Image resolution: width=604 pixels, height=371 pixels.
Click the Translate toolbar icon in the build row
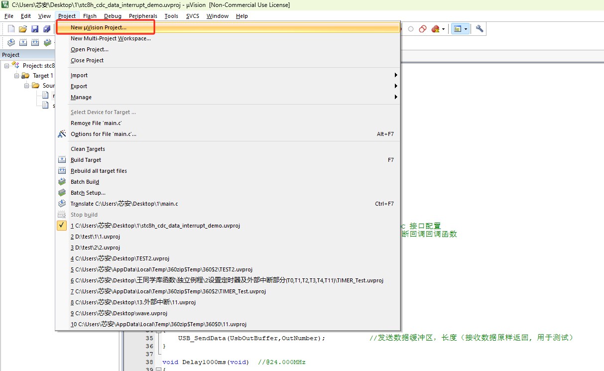click(x=11, y=43)
